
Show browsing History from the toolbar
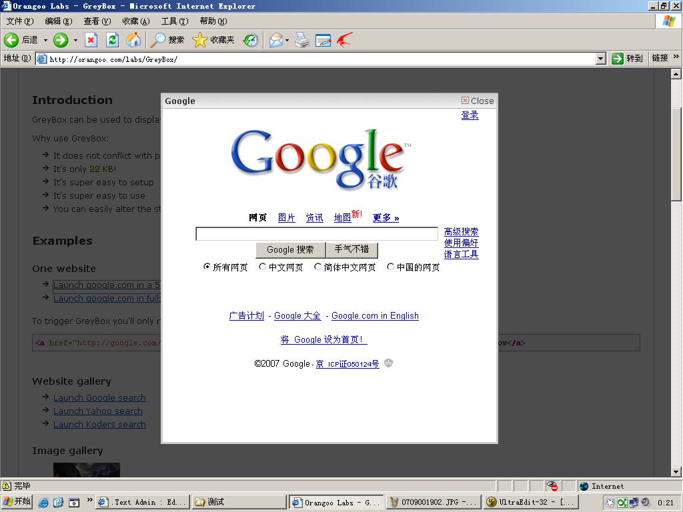pos(251,40)
